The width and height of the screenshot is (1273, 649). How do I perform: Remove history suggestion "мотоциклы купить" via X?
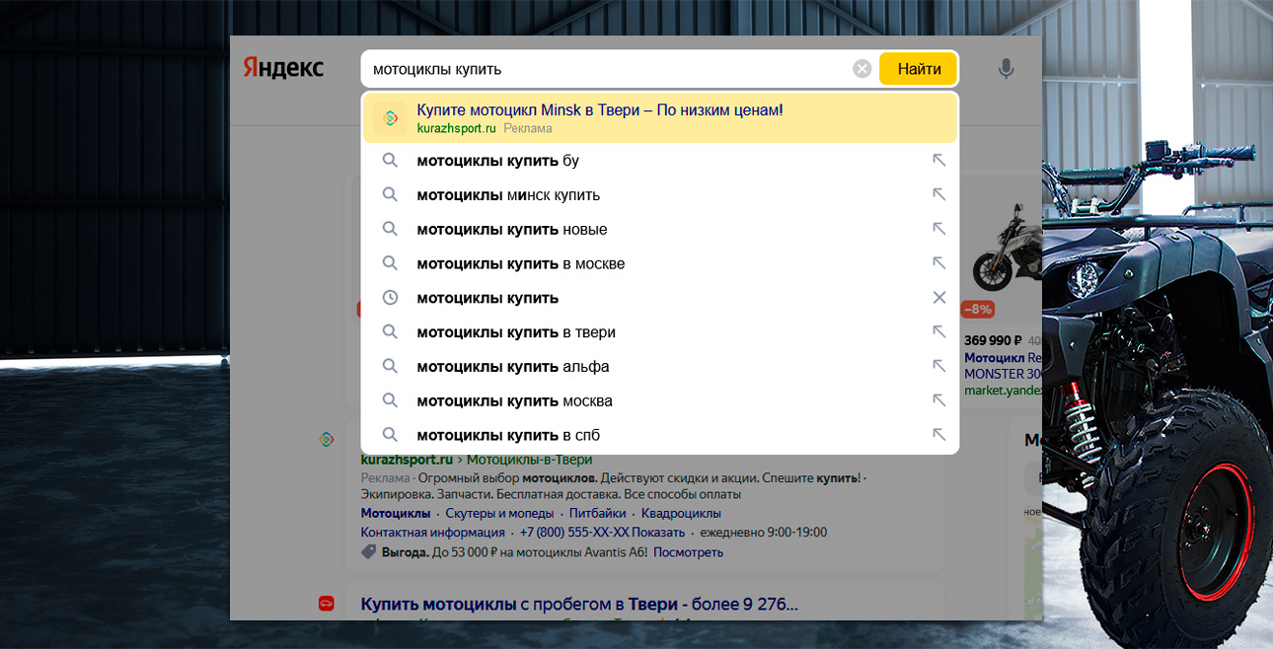tap(938, 298)
